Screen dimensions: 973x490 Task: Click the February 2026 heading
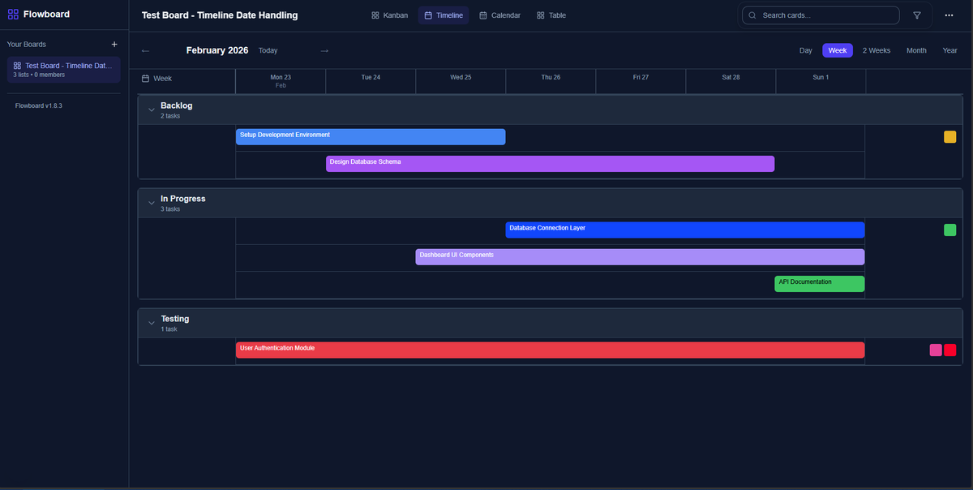(217, 50)
